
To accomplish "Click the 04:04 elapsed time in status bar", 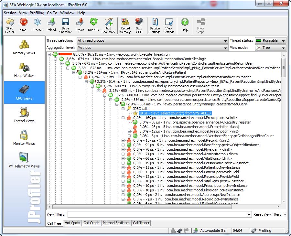I will pyautogui.click(x=238, y=231).
